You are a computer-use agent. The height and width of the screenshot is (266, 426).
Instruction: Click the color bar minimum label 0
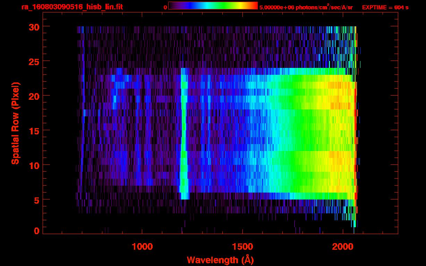[x=165, y=7]
